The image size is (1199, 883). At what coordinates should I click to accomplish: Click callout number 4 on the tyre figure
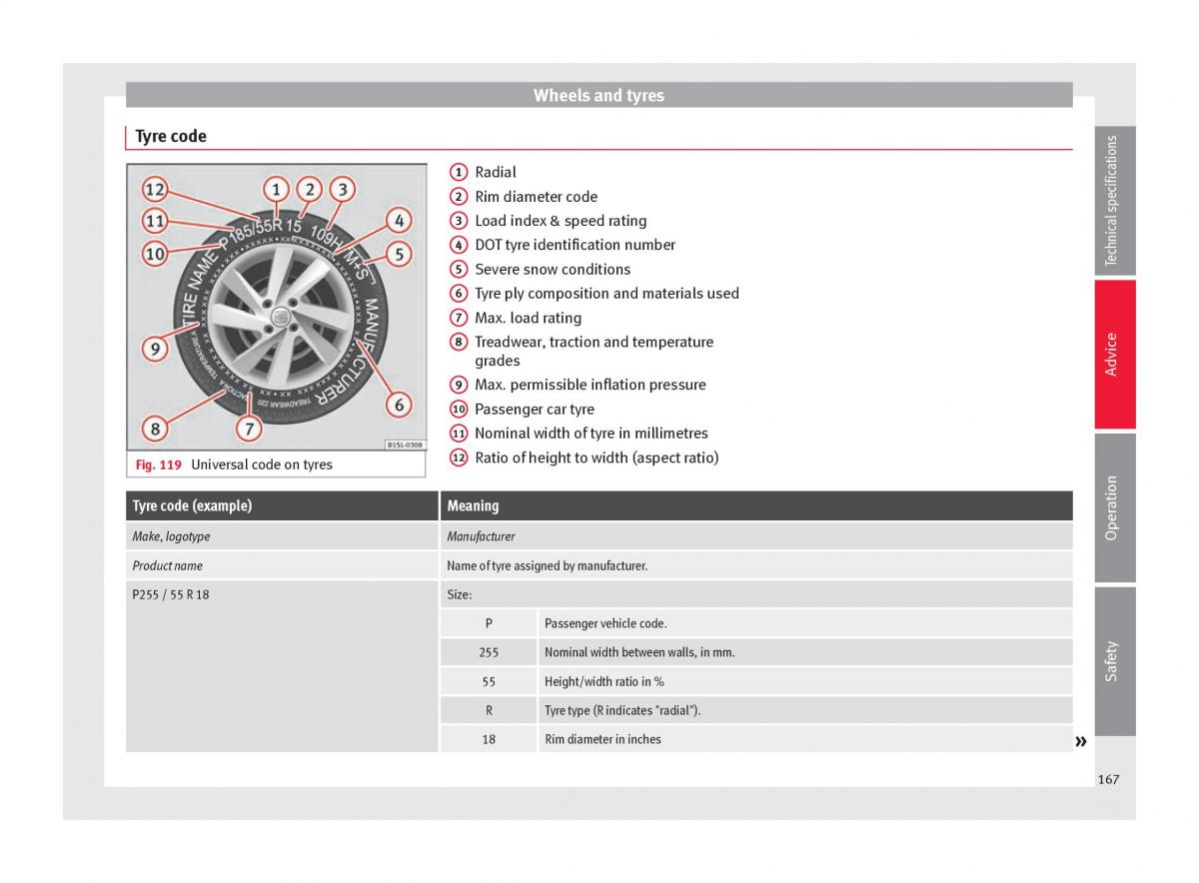[398, 221]
